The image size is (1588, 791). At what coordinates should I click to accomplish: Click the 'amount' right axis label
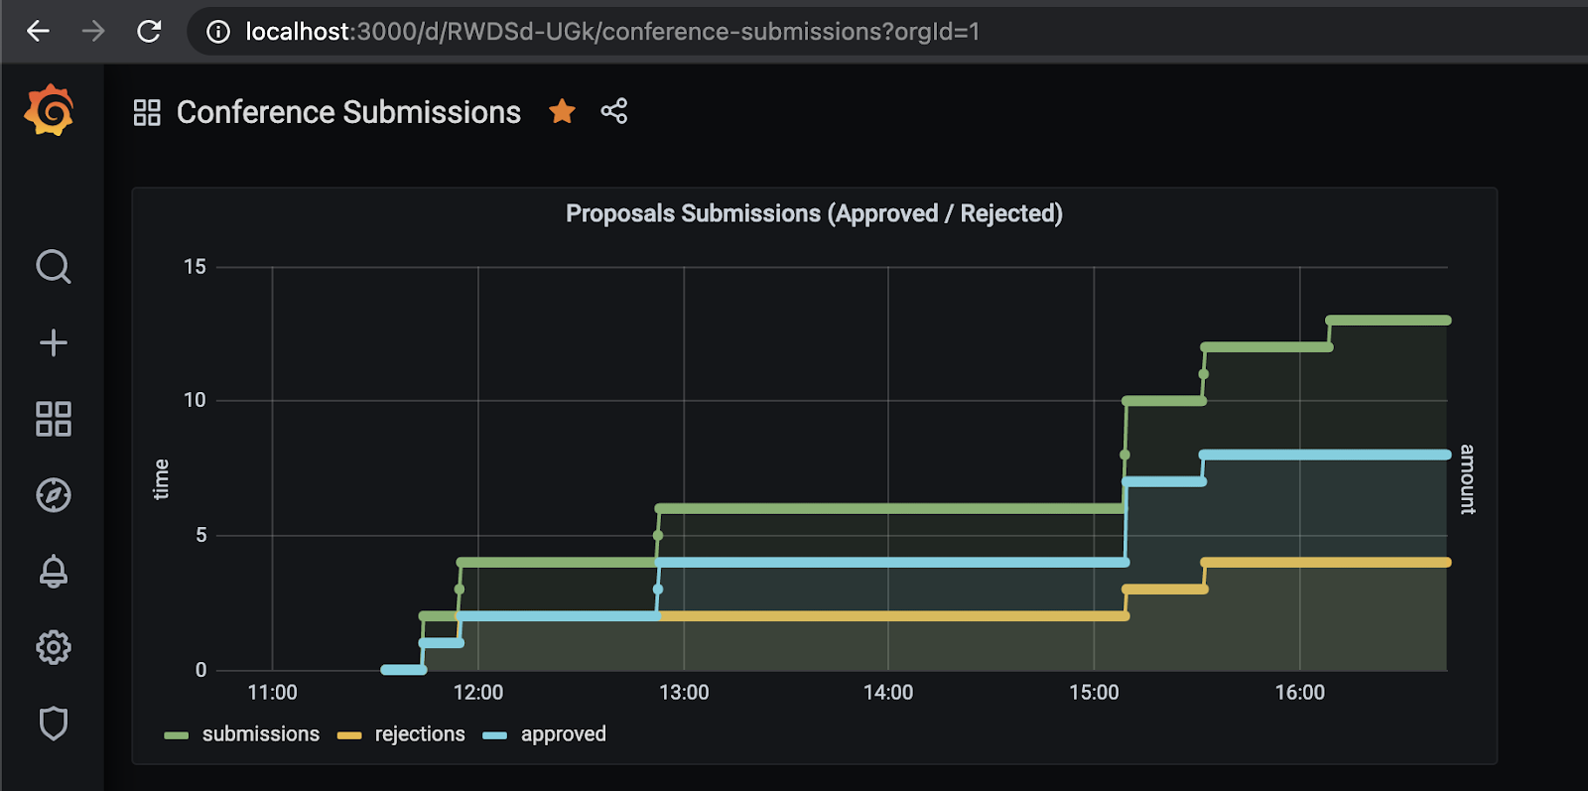(1467, 479)
